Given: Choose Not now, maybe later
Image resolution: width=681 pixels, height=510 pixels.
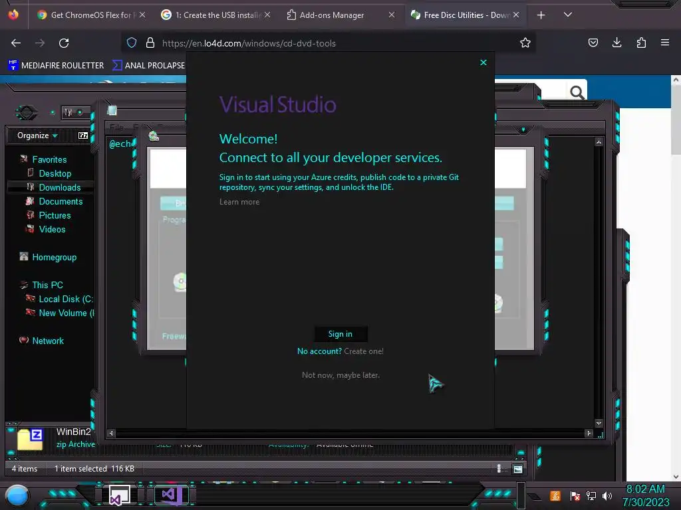Looking at the screenshot, I should [340, 375].
